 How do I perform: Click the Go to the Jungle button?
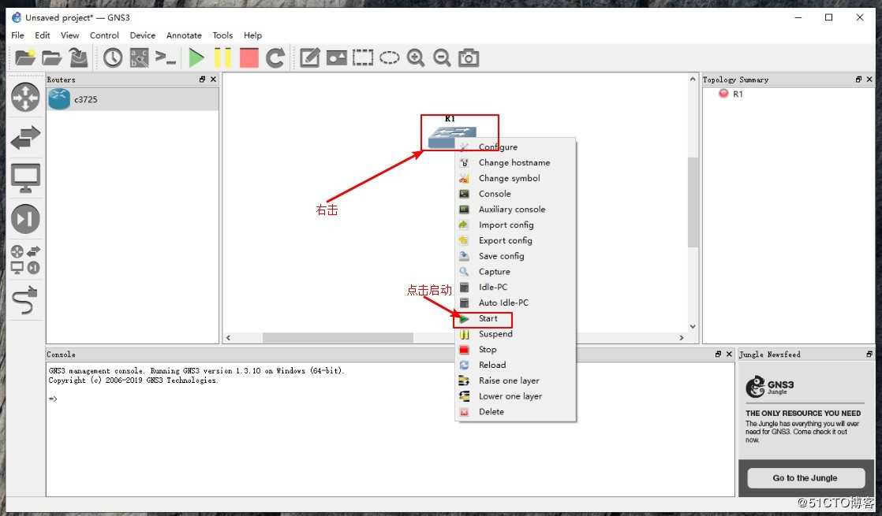pyautogui.click(x=805, y=478)
